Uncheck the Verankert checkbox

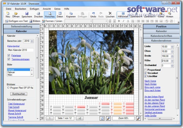[146, 73]
